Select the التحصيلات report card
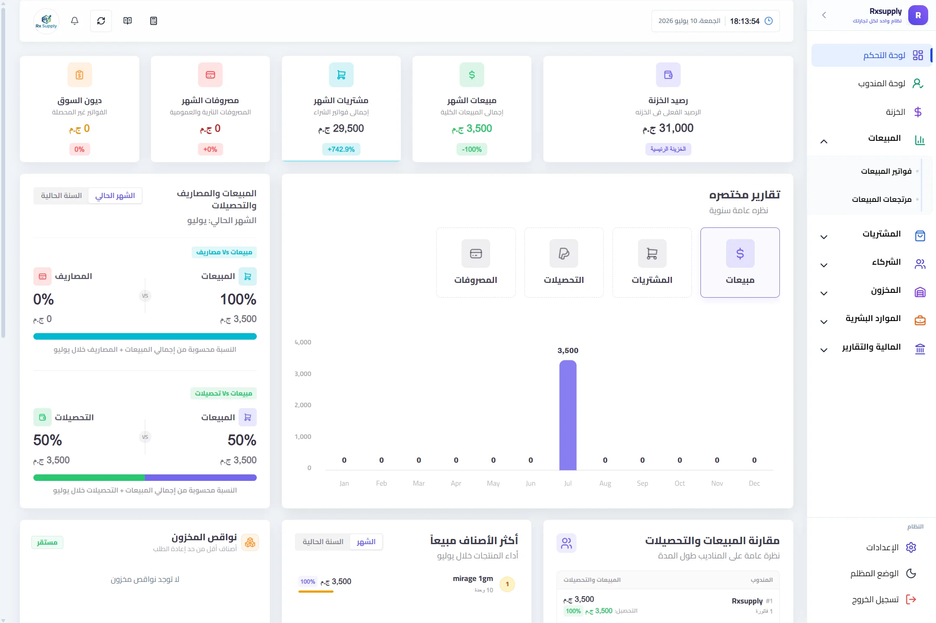This screenshot has width=936, height=623. 564,263
